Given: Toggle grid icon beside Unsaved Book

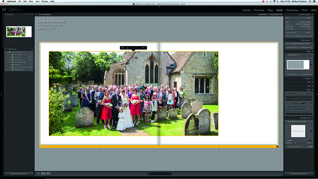Looking at the screenshot, I should (x=37, y=14).
